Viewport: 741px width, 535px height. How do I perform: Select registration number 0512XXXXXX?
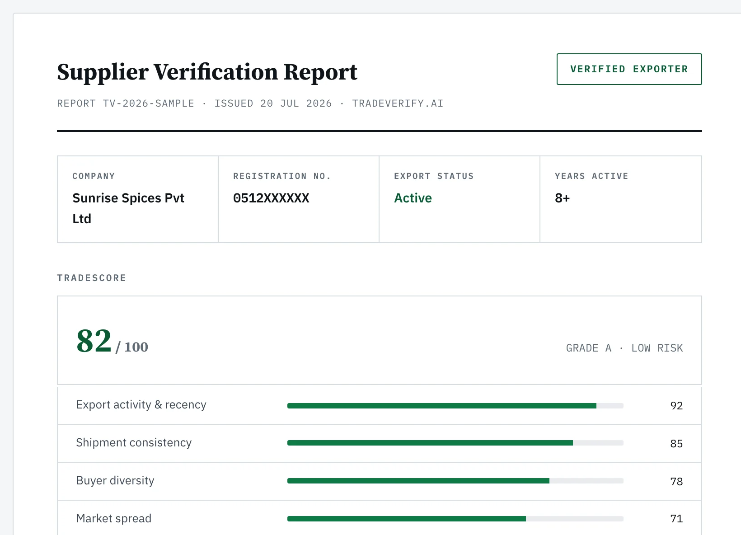point(271,198)
